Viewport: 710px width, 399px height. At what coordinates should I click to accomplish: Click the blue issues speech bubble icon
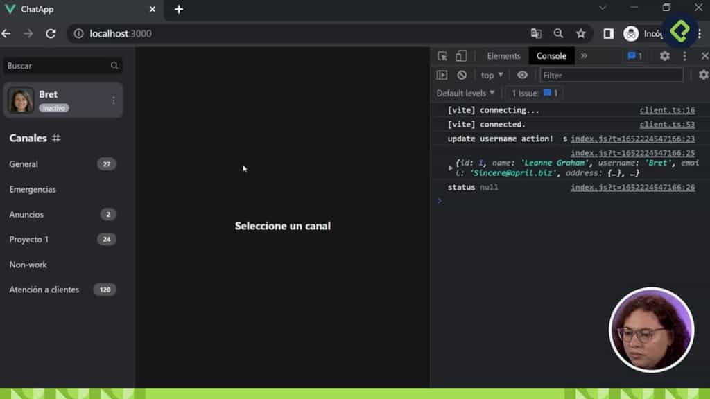point(631,55)
